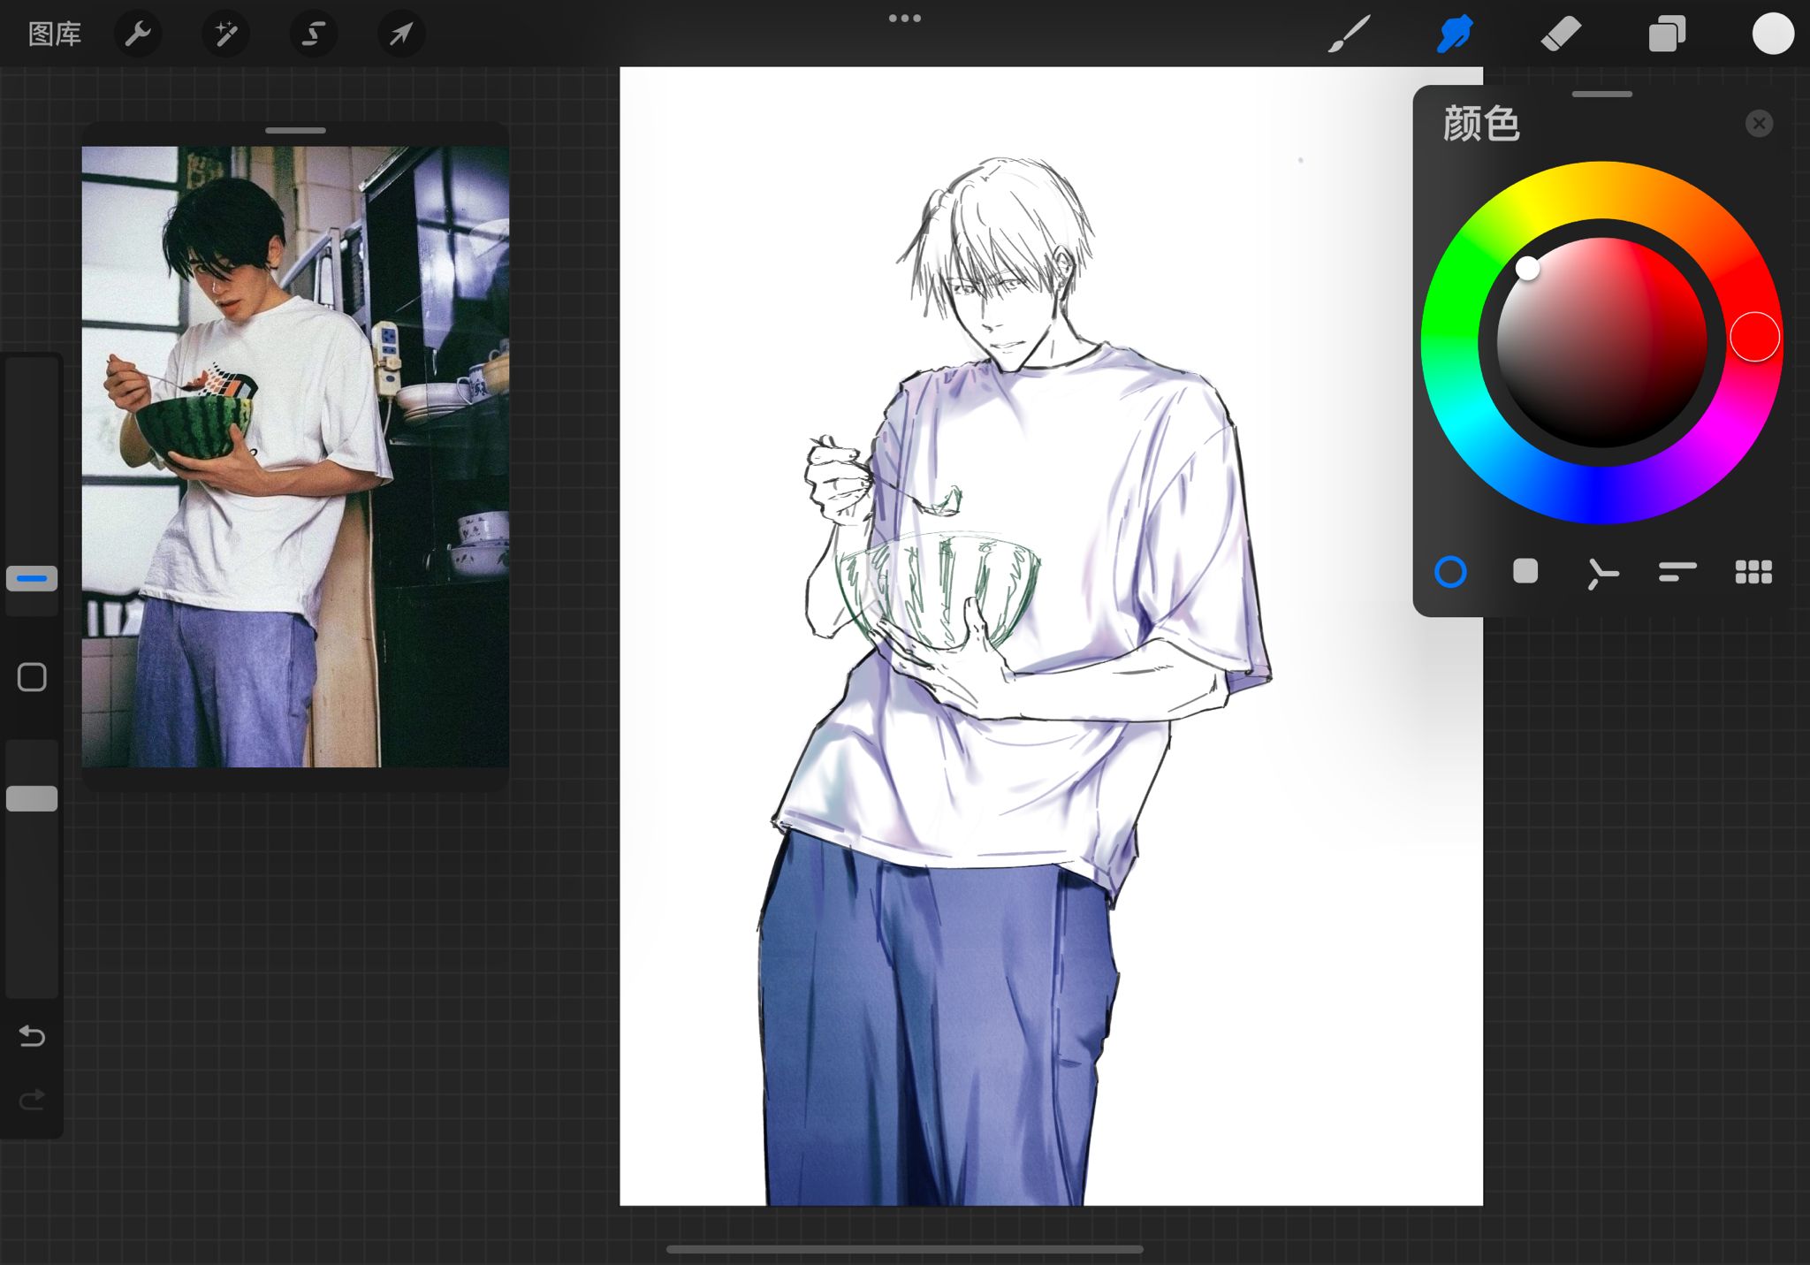Select the Smudge tool
Viewport: 1810px width, 1265px height.
1455,34
